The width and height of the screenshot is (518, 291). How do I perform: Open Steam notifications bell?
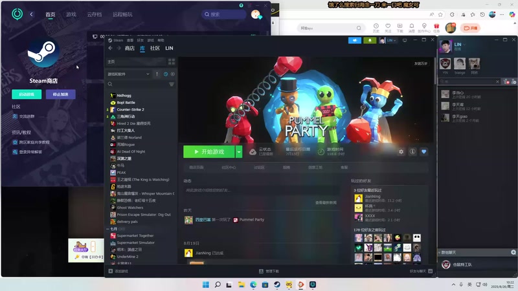point(370,40)
